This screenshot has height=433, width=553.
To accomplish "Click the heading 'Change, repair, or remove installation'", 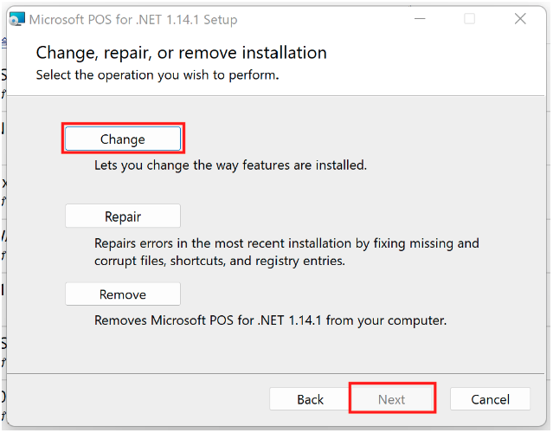I will 181,53.
